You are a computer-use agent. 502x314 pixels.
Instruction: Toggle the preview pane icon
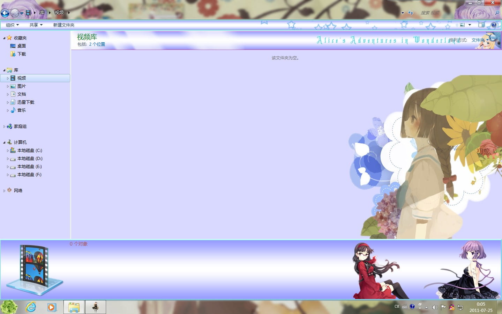point(482,25)
